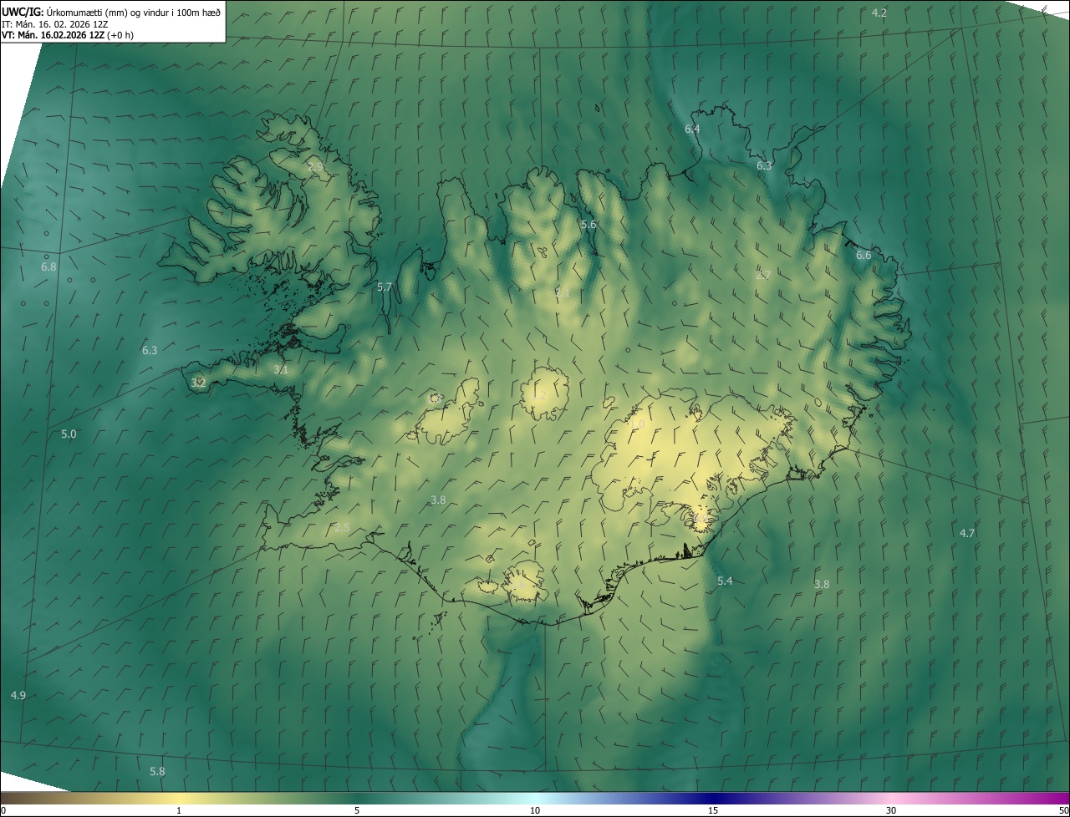The image size is (1070, 817).
Task: Click the 2.9 value in the Westfjords
Action: click(x=315, y=167)
